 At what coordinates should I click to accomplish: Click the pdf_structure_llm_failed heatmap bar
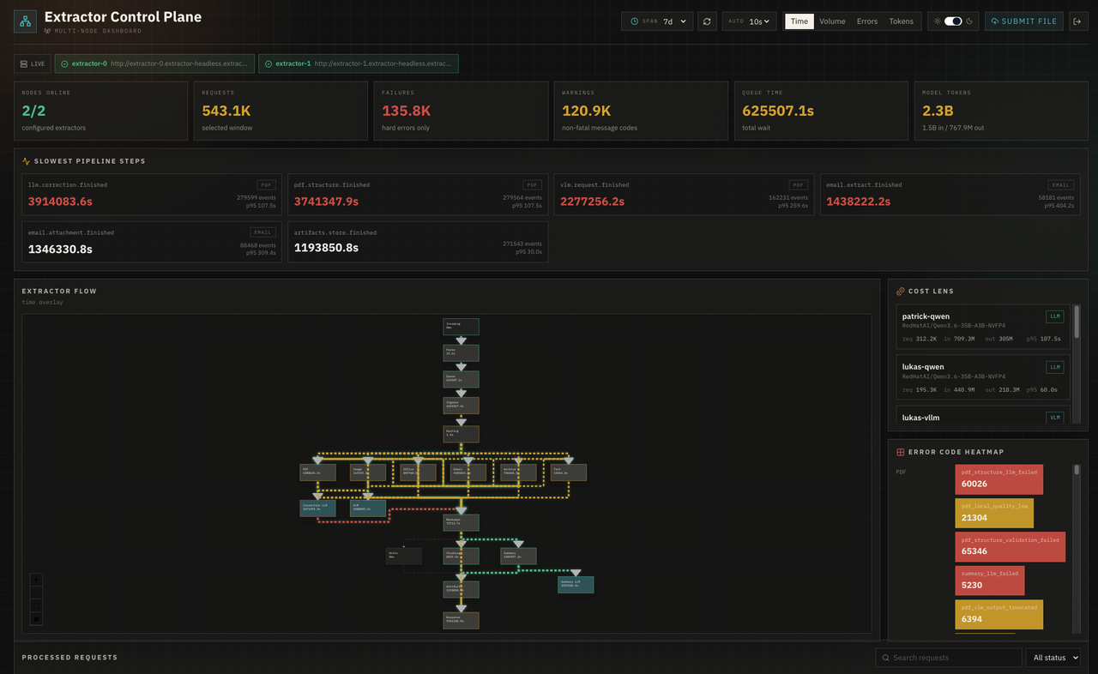(998, 479)
